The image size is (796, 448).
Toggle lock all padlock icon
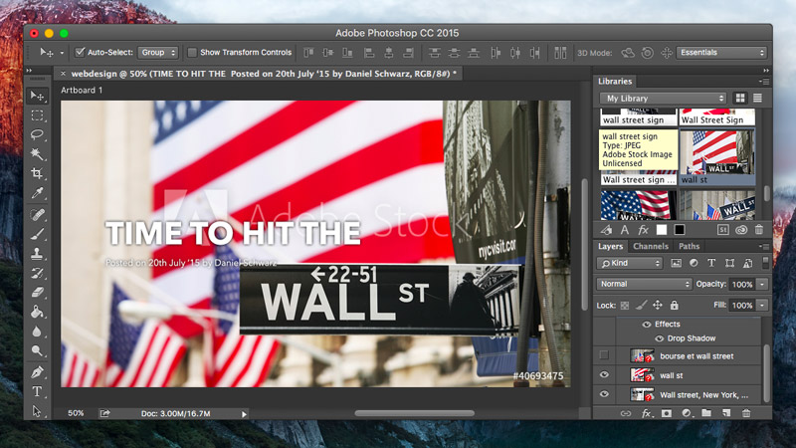674,305
